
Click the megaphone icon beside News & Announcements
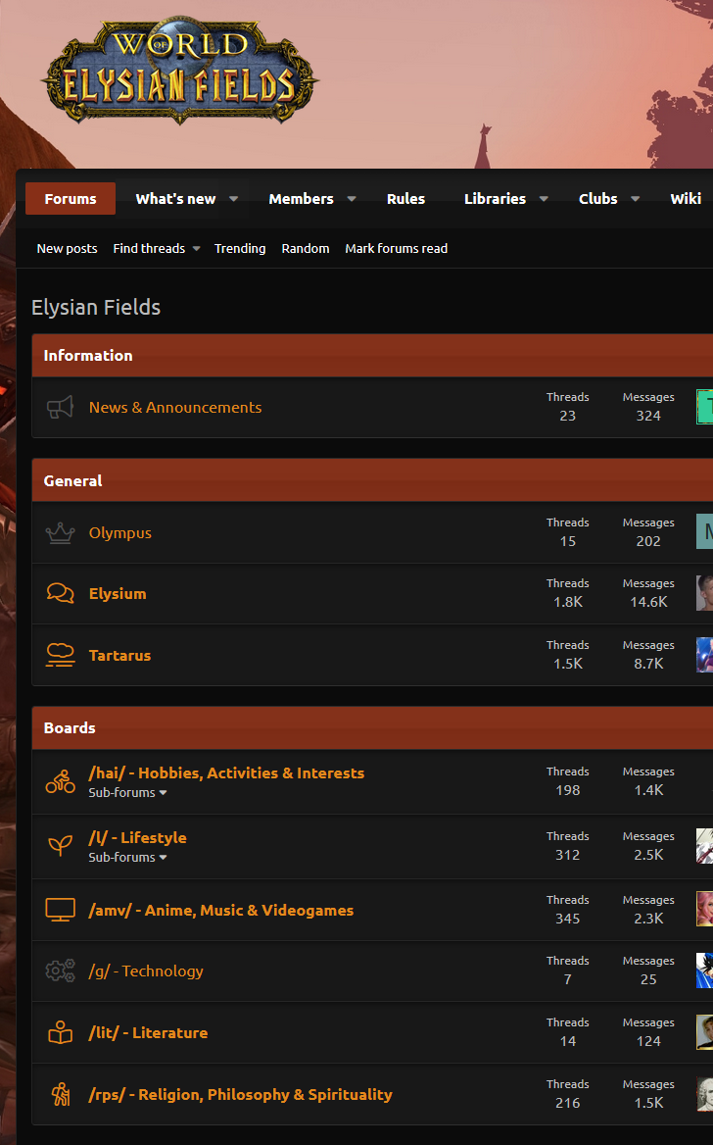[x=61, y=408]
